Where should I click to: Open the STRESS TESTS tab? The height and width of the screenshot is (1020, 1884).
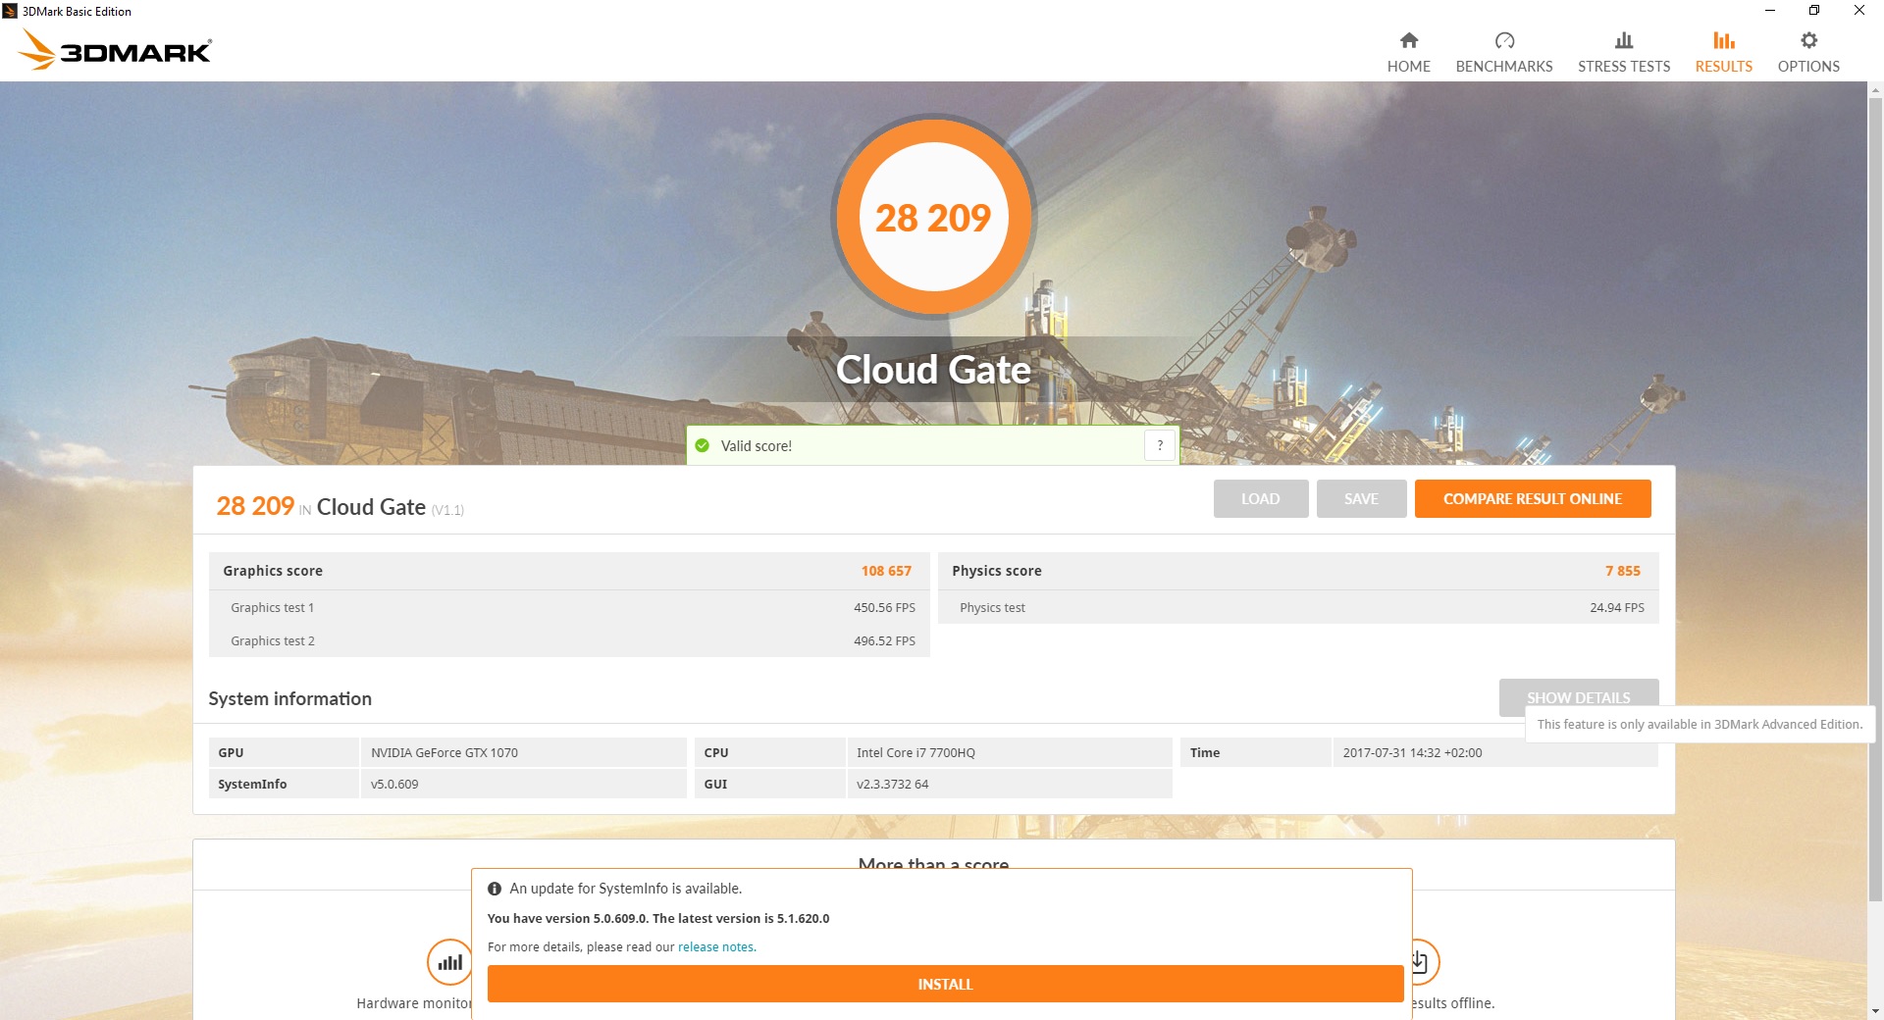1624,66
